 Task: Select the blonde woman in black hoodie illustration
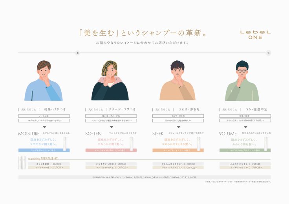click(110, 80)
